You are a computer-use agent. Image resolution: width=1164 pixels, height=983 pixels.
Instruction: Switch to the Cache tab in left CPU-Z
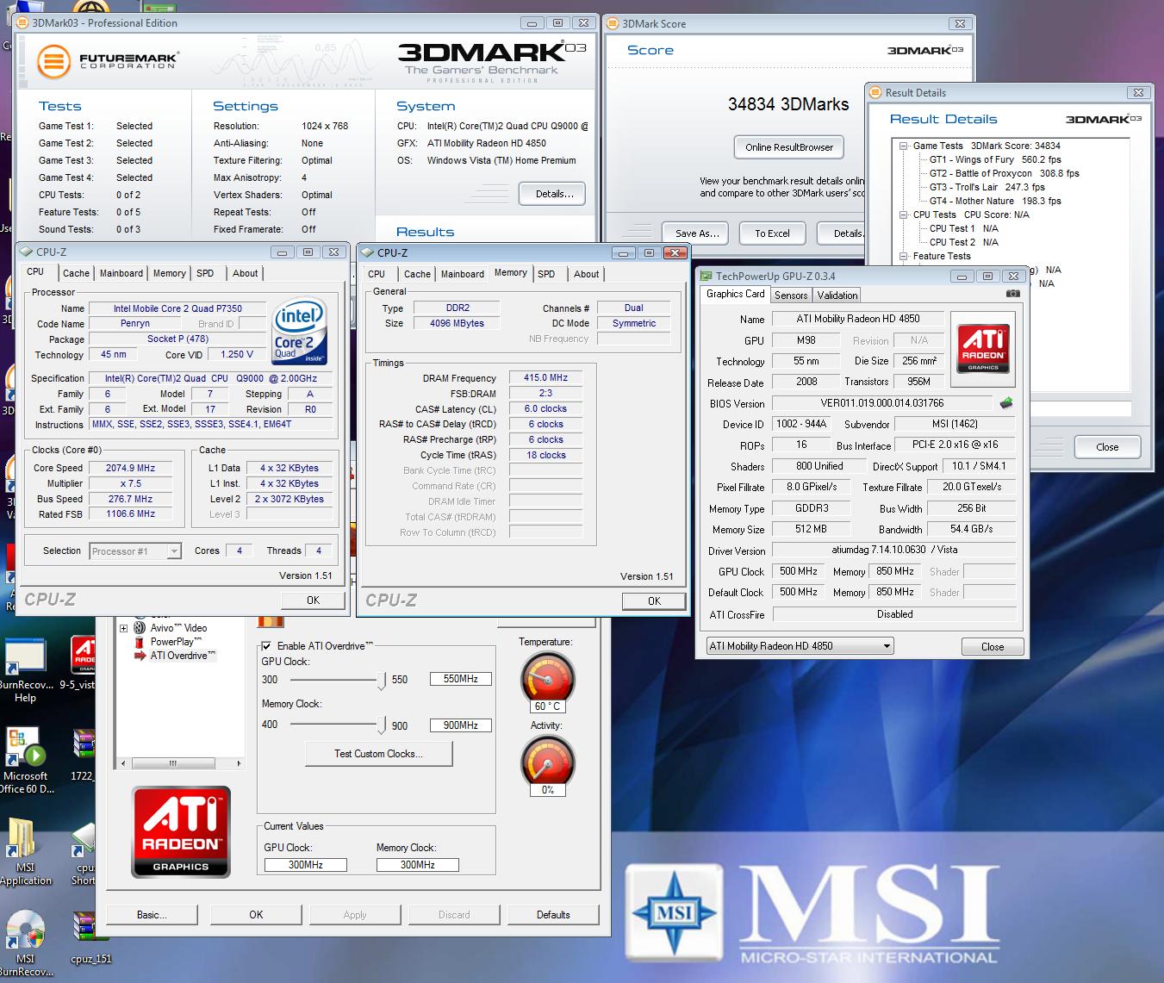click(x=76, y=273)
